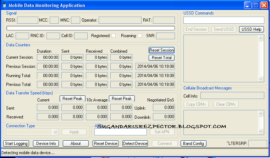Click the USSD Help button
270x158 pixels.
click(252, 29)
